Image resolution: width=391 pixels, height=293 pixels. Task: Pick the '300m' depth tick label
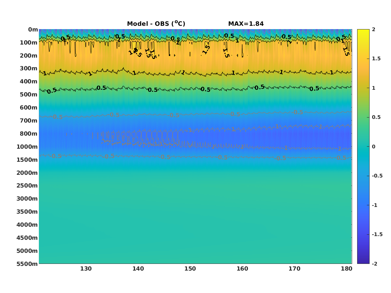pyautogui.click(x=29, y=69)
